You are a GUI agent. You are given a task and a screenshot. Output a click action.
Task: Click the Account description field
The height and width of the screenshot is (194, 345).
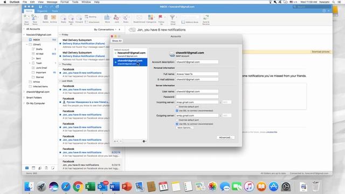(x=197, y=62)
